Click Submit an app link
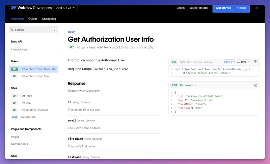Viewport: 270px width, 164px height. coord(199,8)
